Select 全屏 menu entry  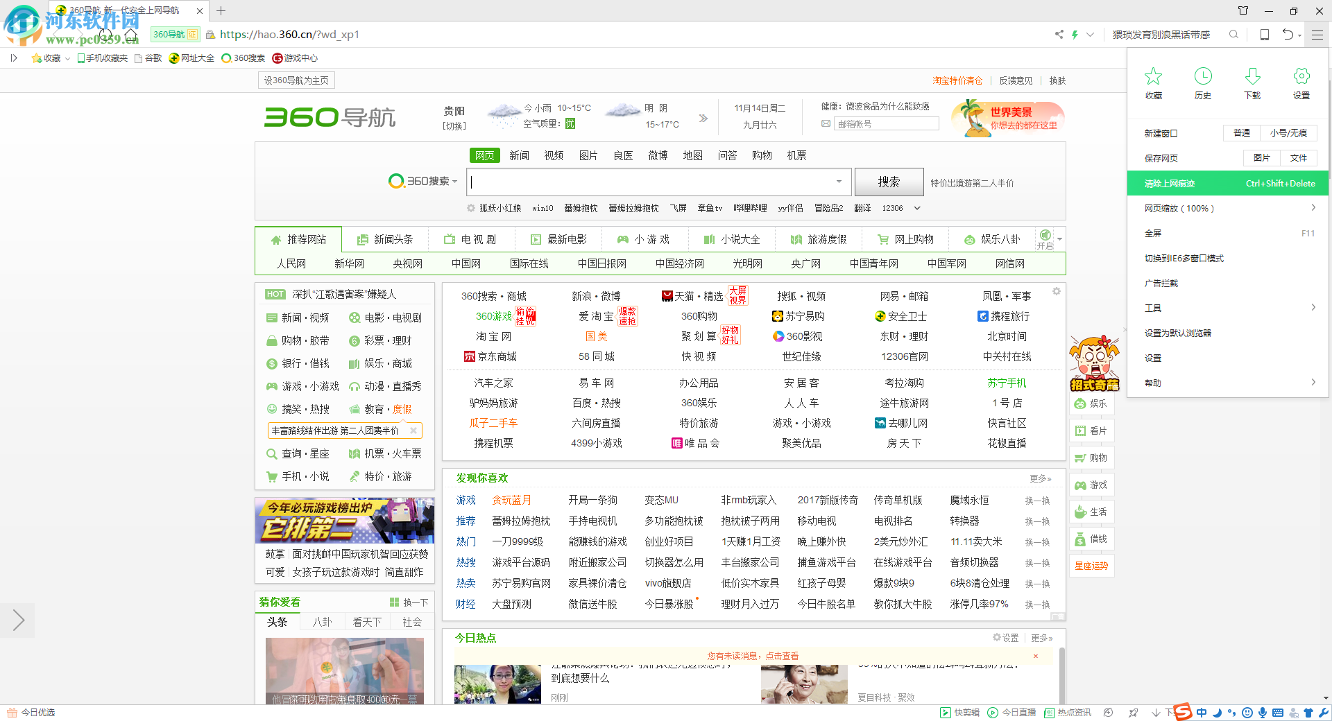pyautogui.click(x=1228, y=233)
